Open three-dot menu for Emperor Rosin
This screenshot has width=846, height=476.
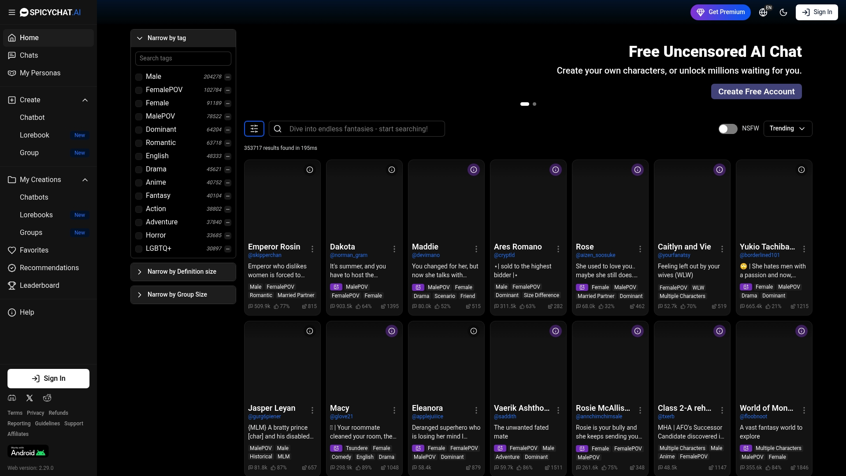click(x=312, y=249)
